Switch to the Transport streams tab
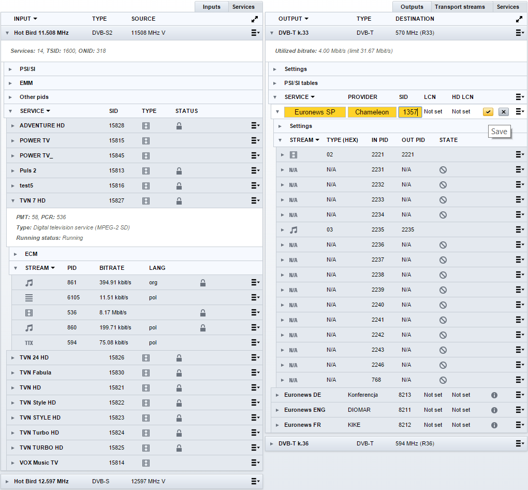The image size is (528, 490). pos(460,7)
